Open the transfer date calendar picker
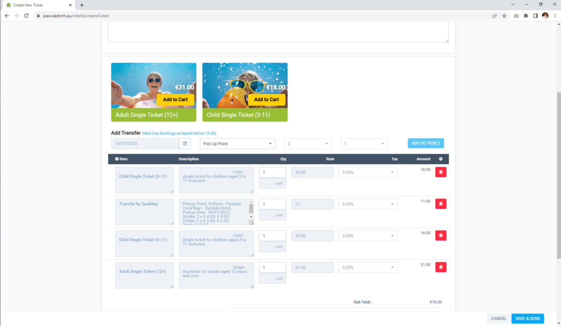 click(185, 144)
